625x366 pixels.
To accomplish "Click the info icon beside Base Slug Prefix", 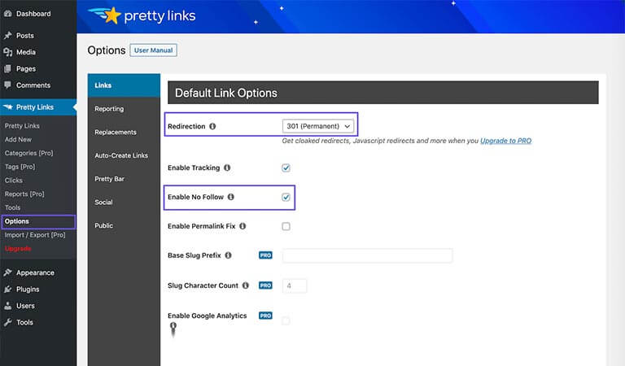I will 228,255.
